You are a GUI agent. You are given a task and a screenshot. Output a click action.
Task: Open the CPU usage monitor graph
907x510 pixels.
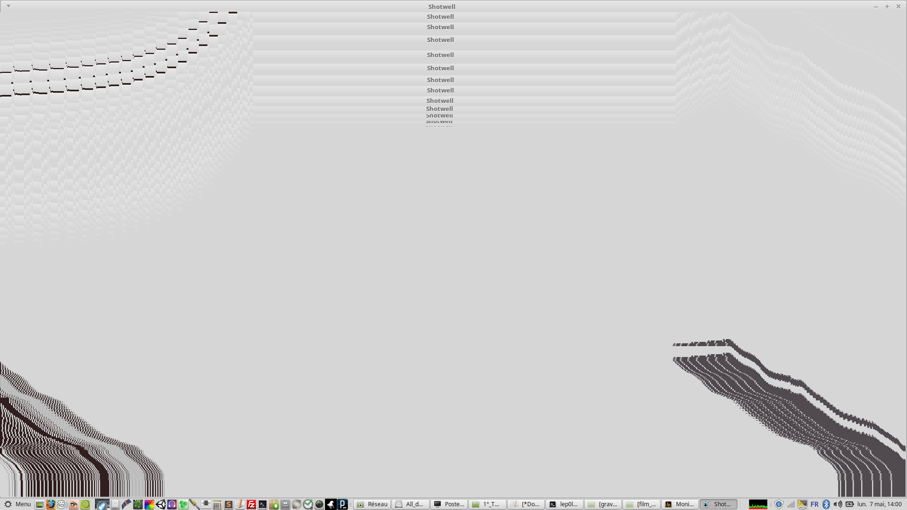(x=758, y=504)
